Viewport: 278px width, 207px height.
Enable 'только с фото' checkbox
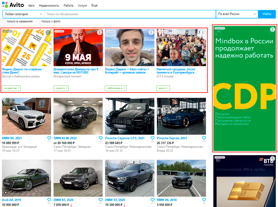38,21
